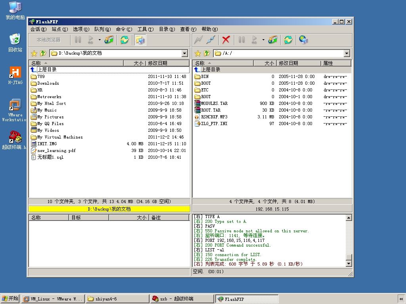Click the yellow D:\Backup\我的文档 status bar
Image resolution: width=406 pixels, height=304 pixels.
tap(109, 209)
